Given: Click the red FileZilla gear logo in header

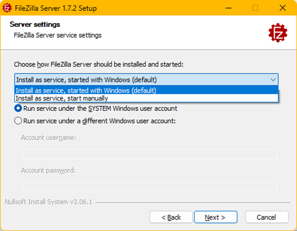Looking at the screenshot, I should click(x=278, y=33).
